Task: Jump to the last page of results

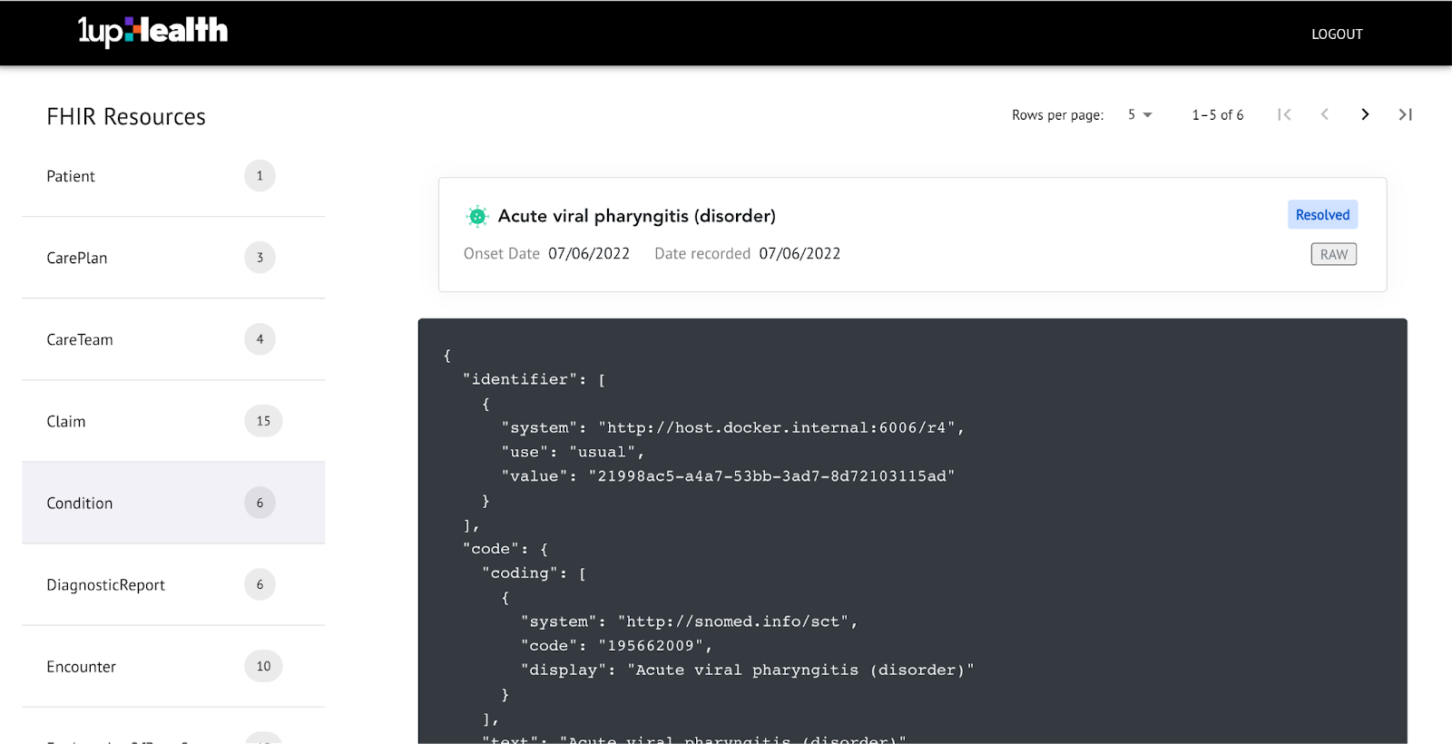Action: pos(1405,114)
